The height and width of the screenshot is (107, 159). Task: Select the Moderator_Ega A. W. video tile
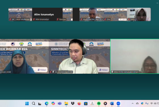coord(79,56)
